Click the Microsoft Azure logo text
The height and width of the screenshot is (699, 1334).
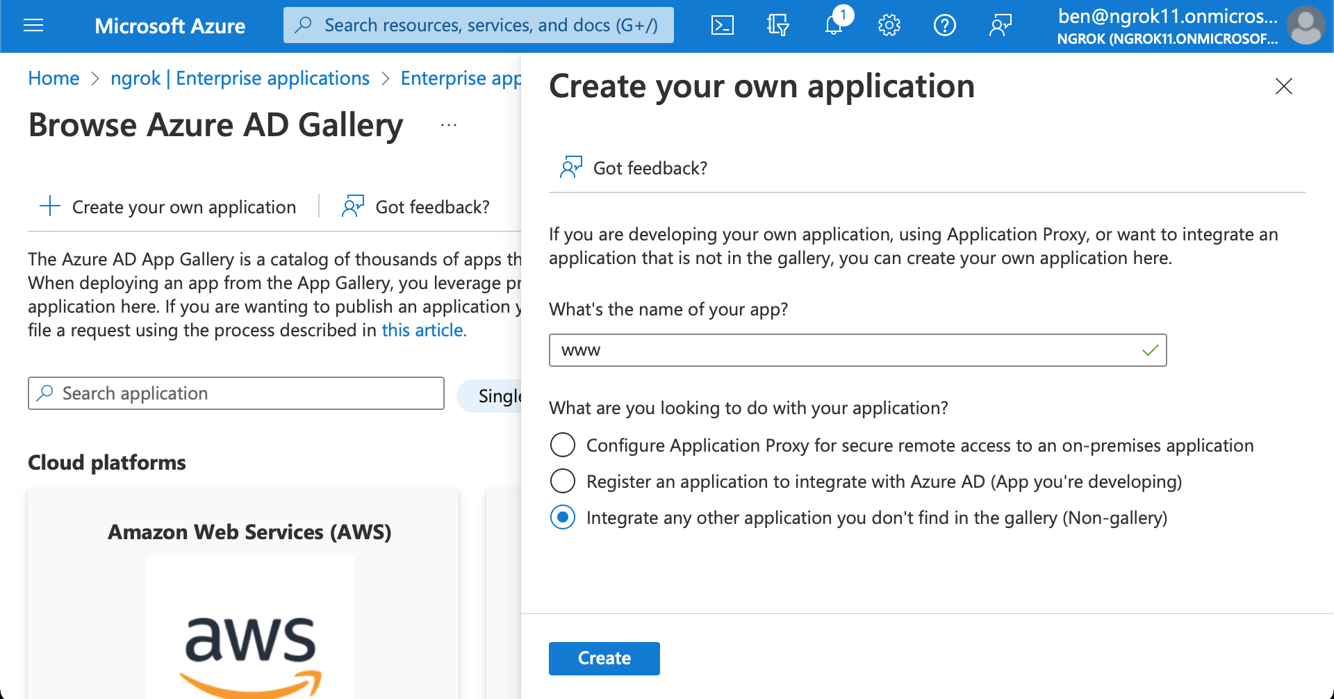pos(170,26)
